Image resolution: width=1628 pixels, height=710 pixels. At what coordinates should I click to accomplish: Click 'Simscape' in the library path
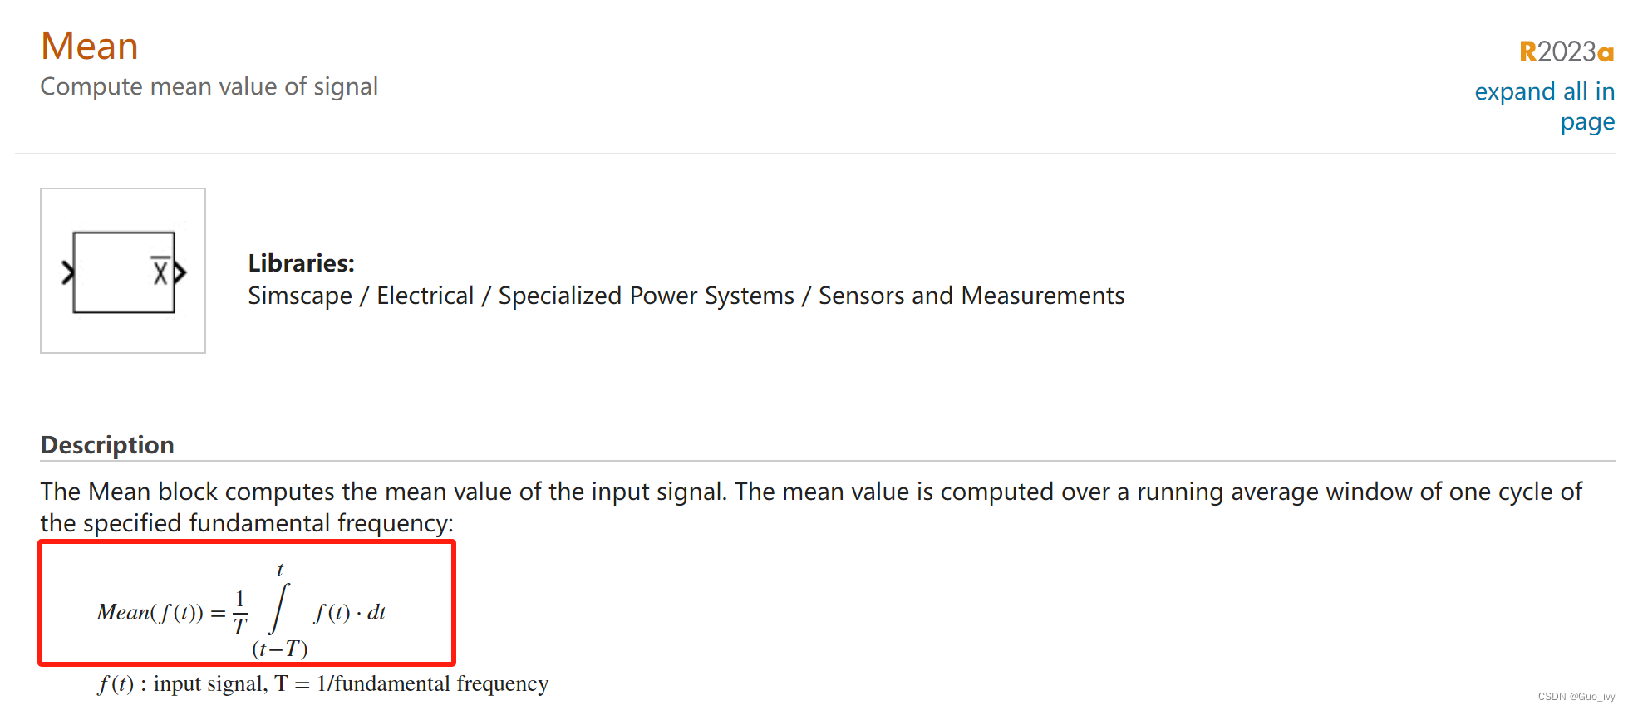click(300, 296)
